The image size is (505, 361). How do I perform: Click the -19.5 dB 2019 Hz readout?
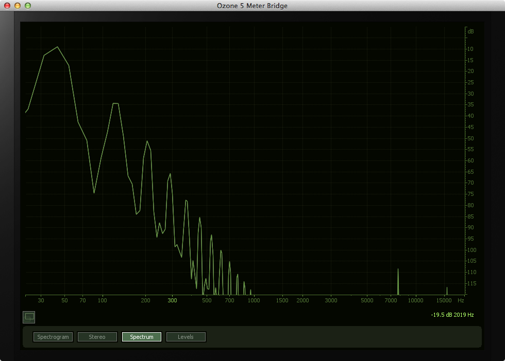[452, 315]
